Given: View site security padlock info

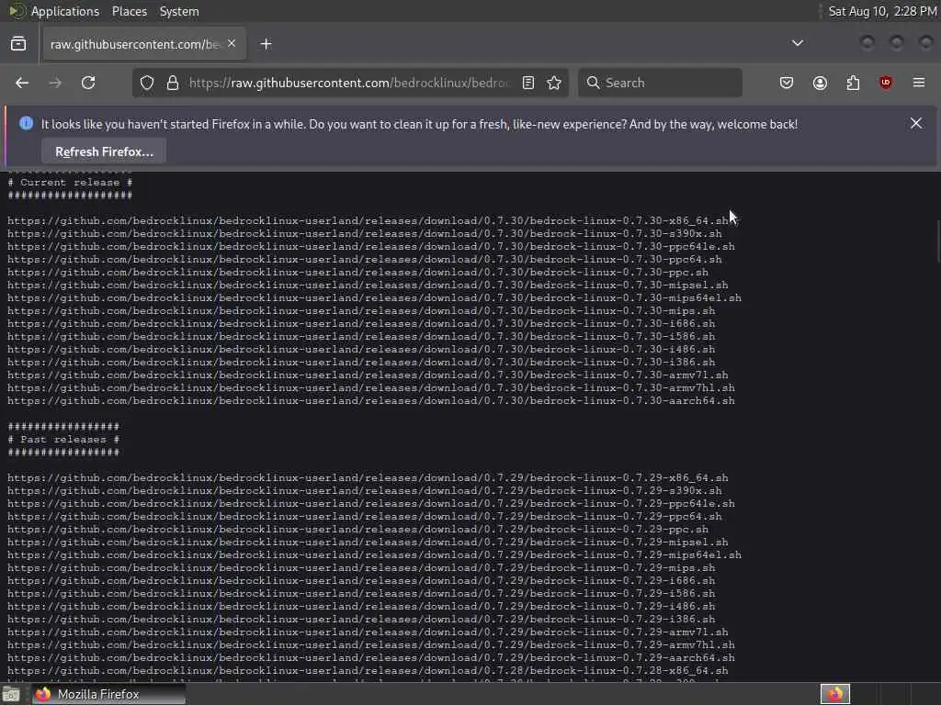Looking at the screenshot, I should click(x=173, y=83).
